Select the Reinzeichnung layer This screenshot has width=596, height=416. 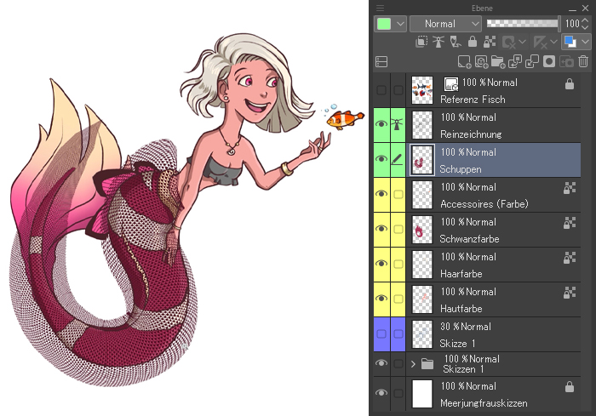[494, 125]
